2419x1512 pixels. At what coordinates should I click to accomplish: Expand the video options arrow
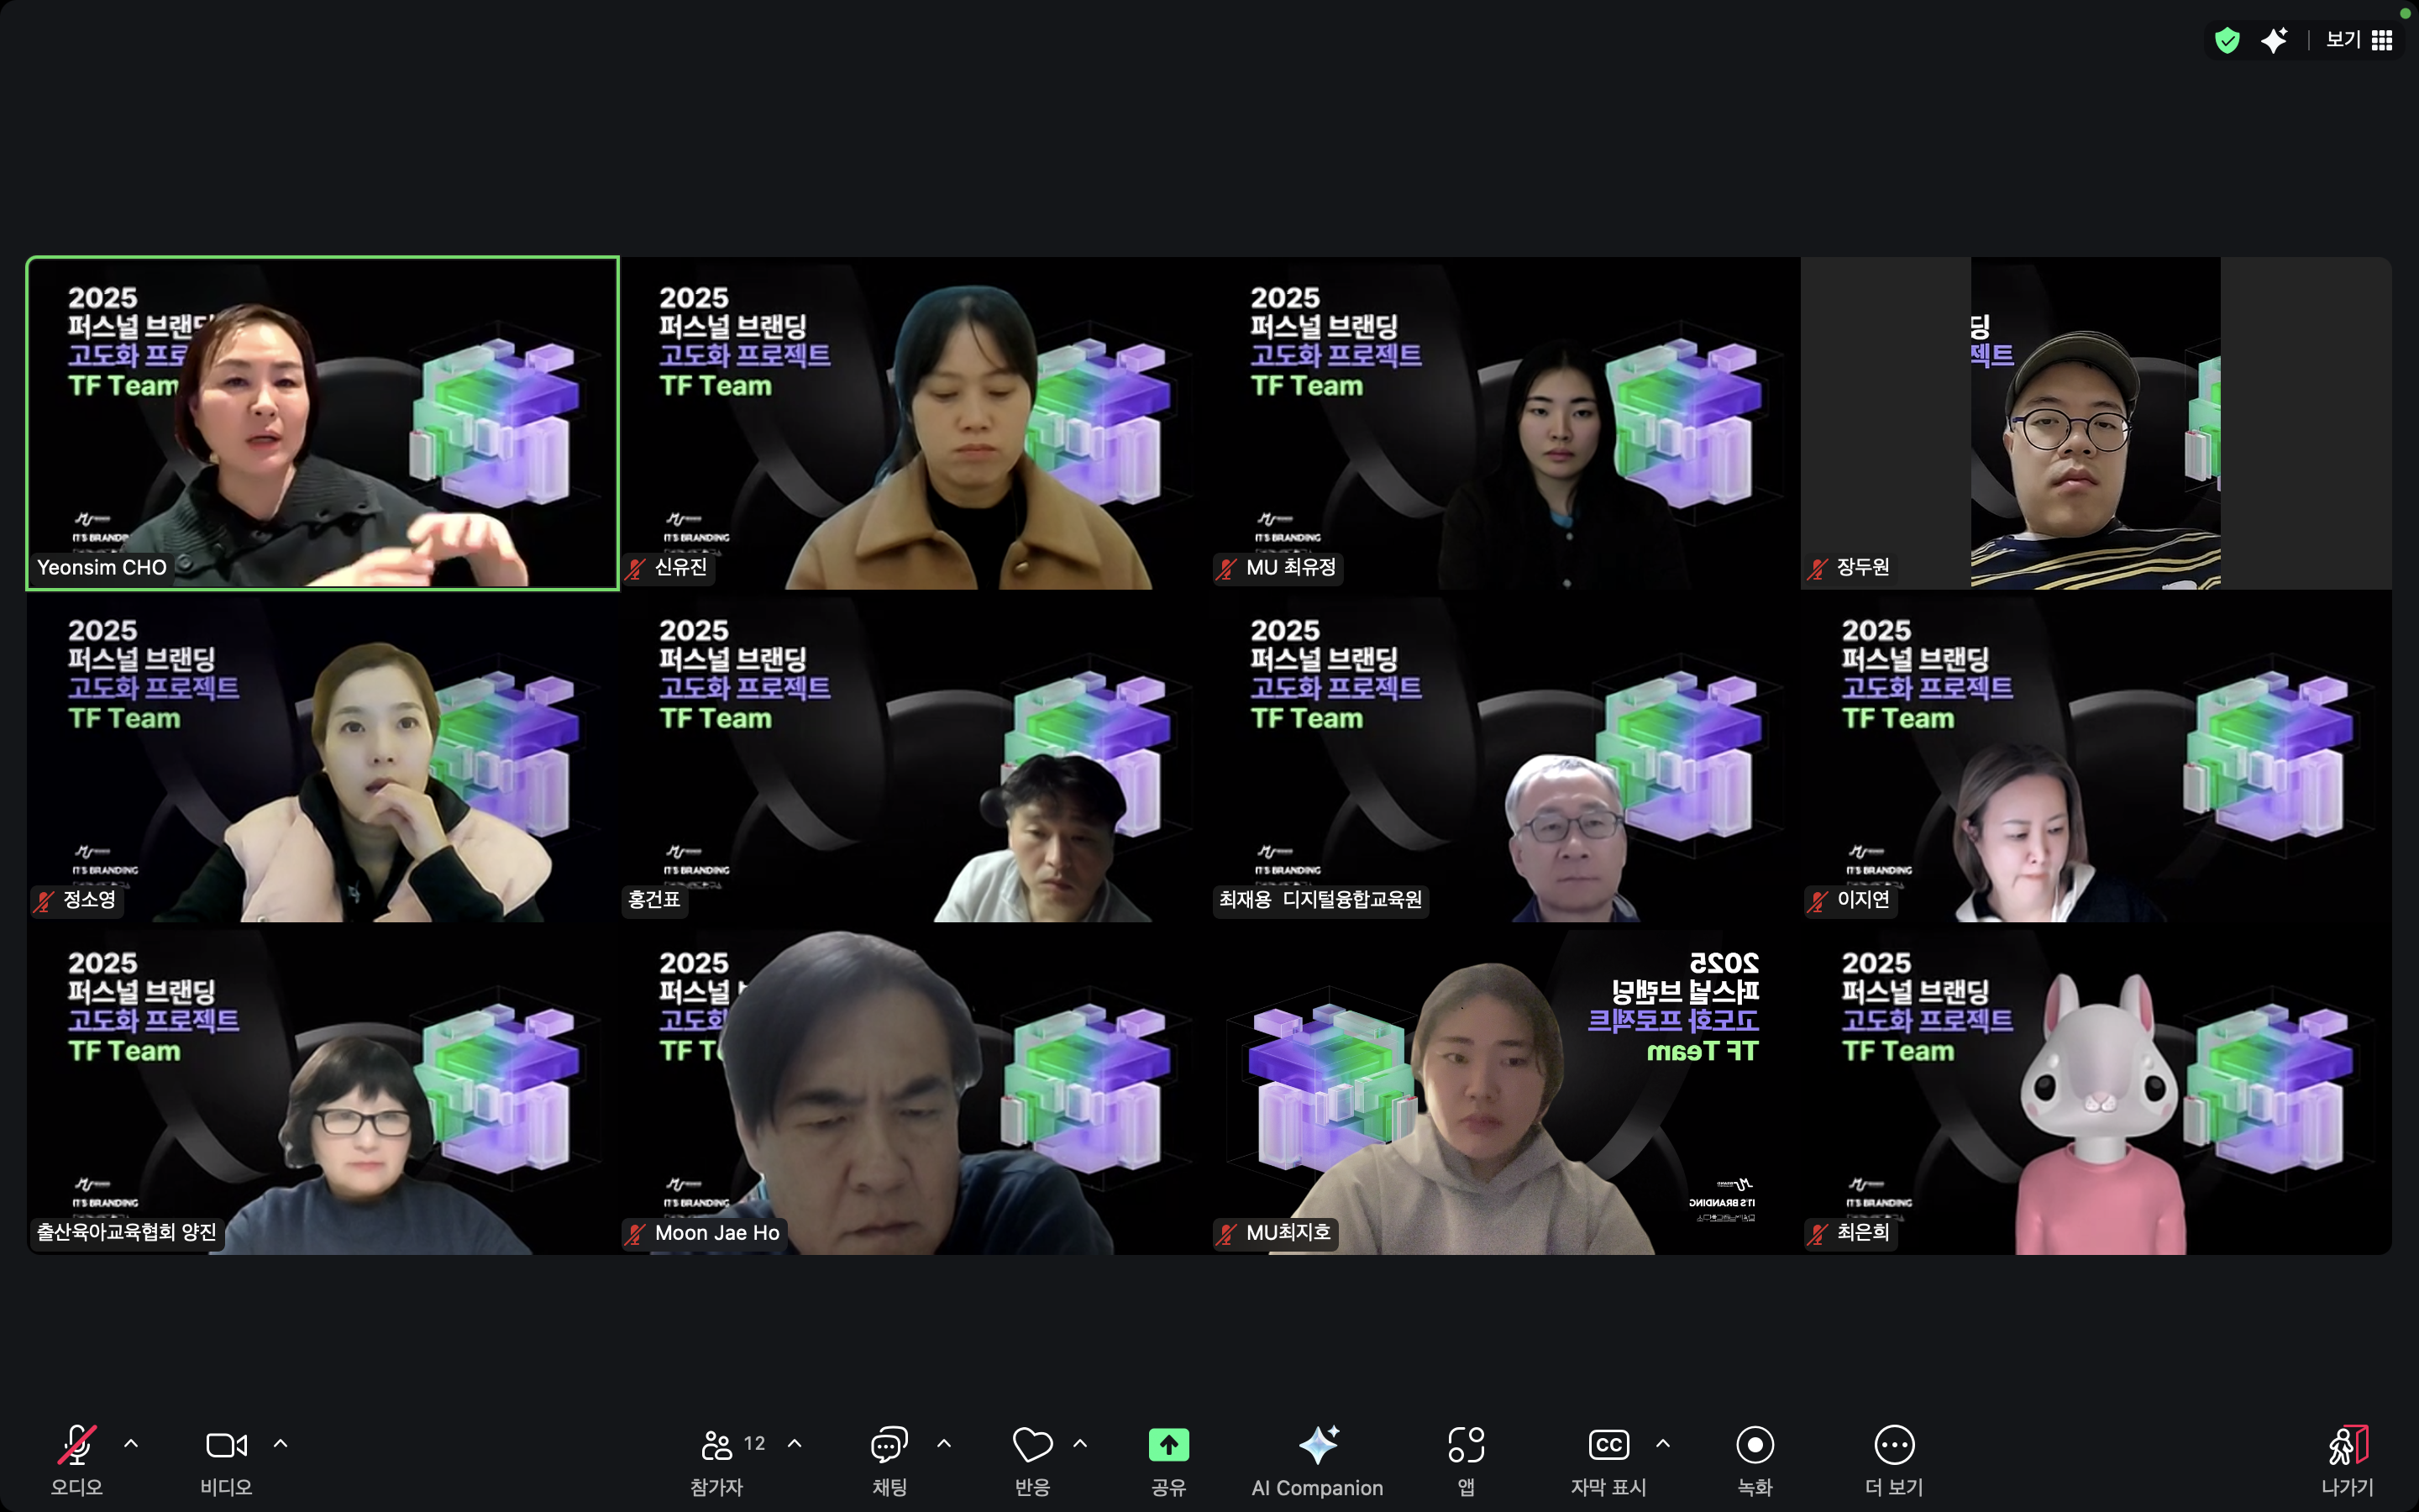[x=281, y=1444]
